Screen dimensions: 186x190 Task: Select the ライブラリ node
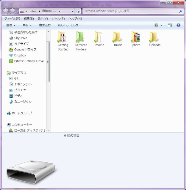click(16, 72)
